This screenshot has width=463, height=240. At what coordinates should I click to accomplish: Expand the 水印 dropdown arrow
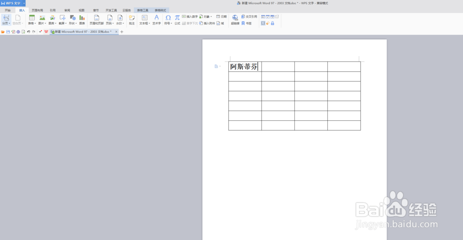pyautogui.click(x=123, y=24)
